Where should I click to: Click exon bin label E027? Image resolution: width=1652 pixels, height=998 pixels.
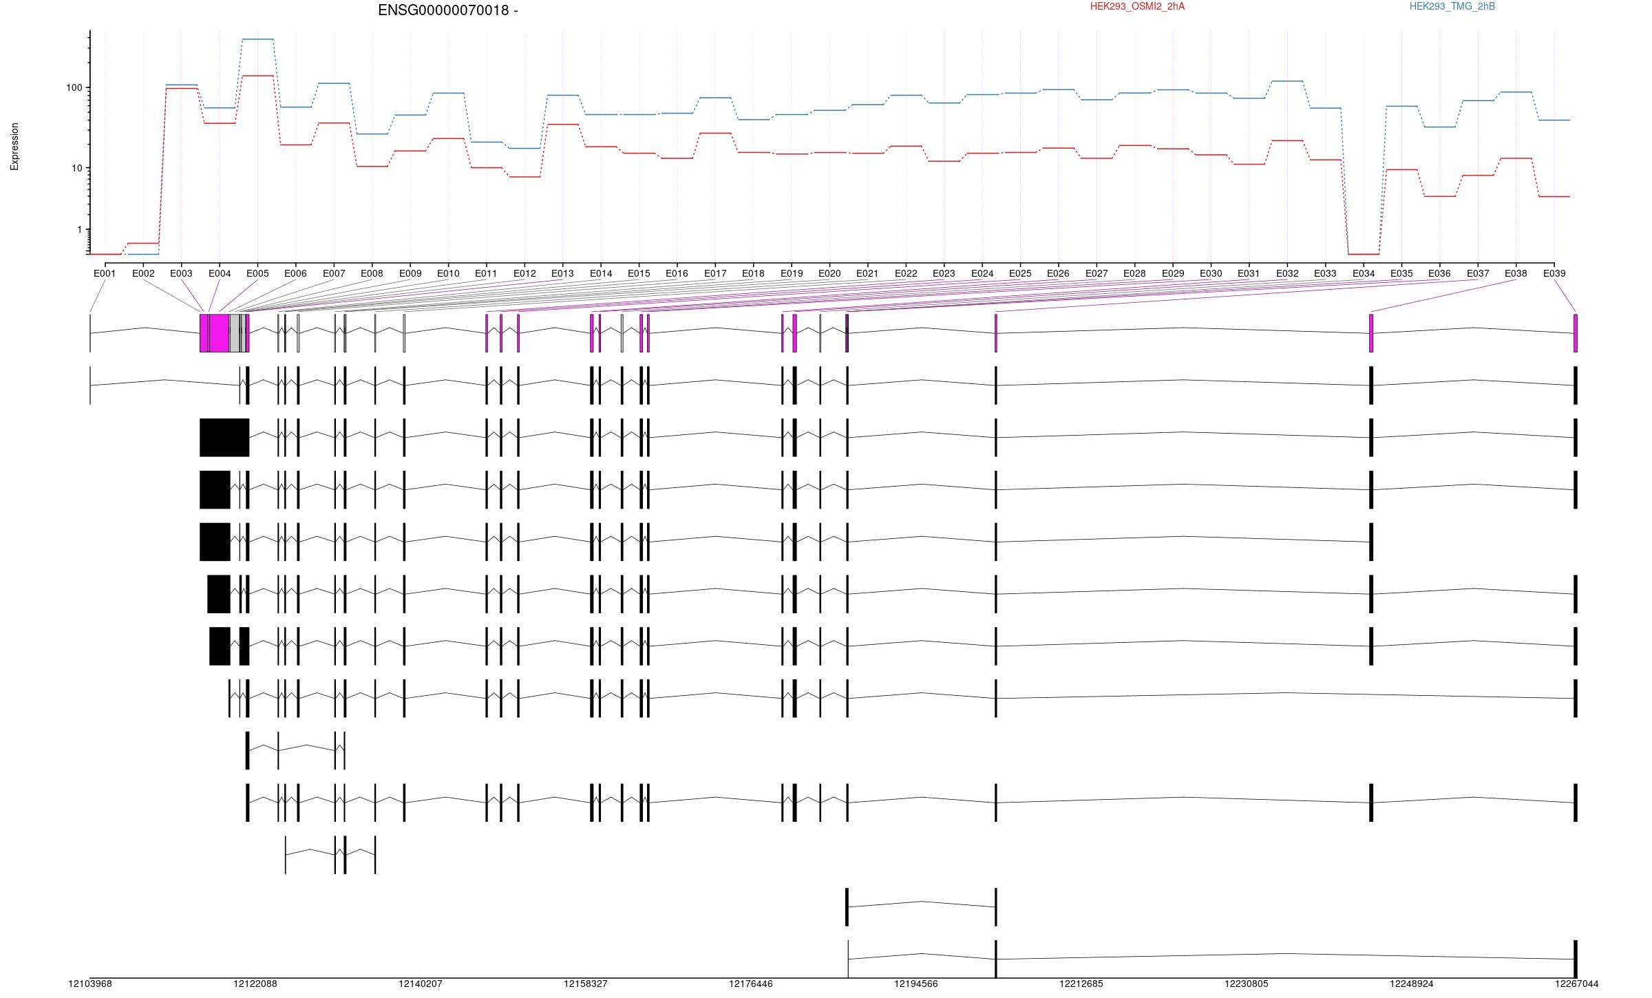click(x=1097, y=273)
